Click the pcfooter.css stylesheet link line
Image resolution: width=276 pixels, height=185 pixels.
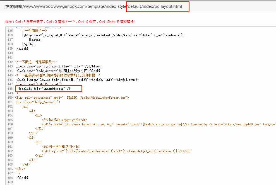click(x=72, y=98)
